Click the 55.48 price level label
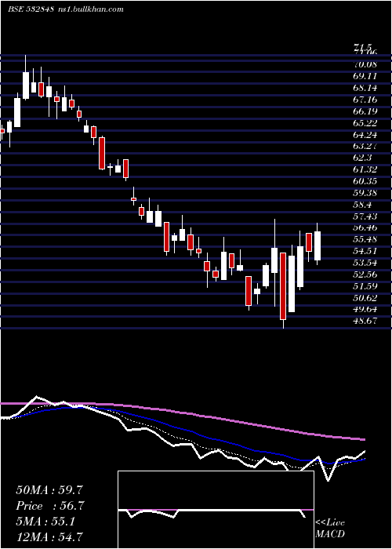This screenshot has height=549, width=392. (365, 239)
